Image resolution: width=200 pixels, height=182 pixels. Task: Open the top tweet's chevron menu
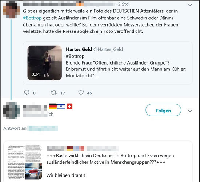pyautogui.click(x=190, y=5)
